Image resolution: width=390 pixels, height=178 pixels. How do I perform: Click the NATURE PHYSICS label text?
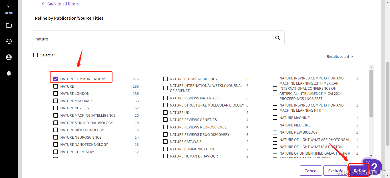[x=75, y=108]
